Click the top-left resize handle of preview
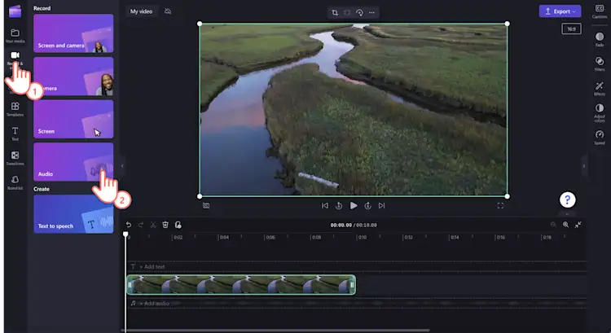The height and width of the screenshot is (333, 611). click(200, 24)
